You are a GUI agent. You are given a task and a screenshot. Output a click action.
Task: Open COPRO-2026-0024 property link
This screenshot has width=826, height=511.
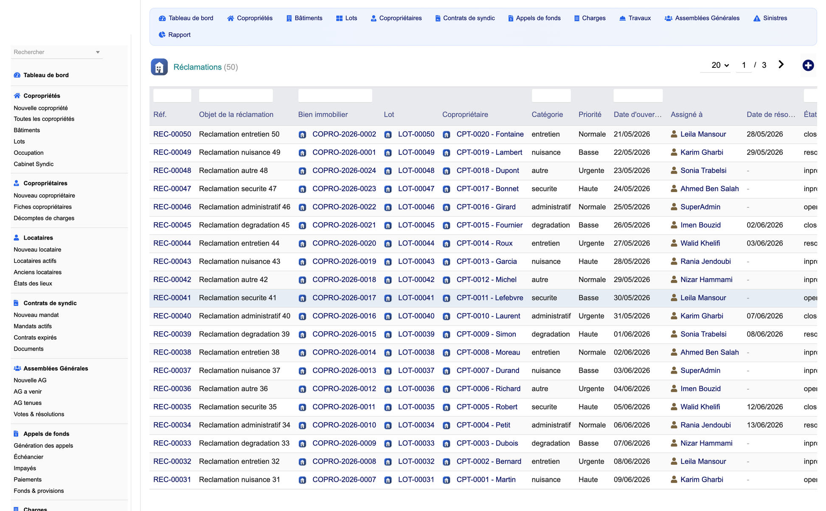coord(344,170)
